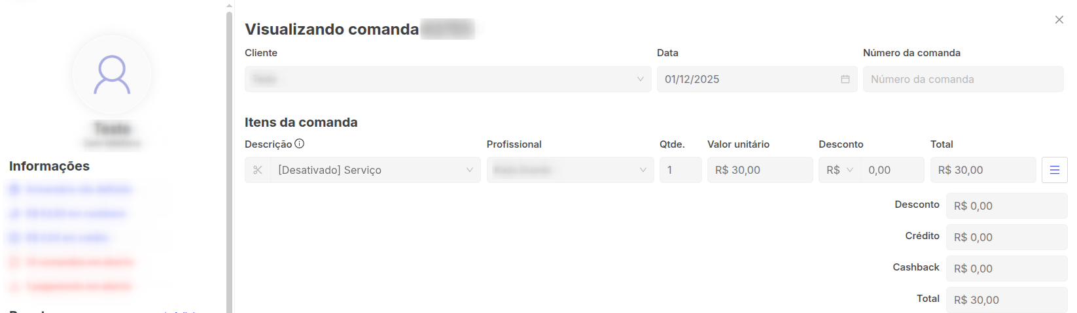Close the comanda view with the X
The image size is (1077, 313).
pos(1059,20)
